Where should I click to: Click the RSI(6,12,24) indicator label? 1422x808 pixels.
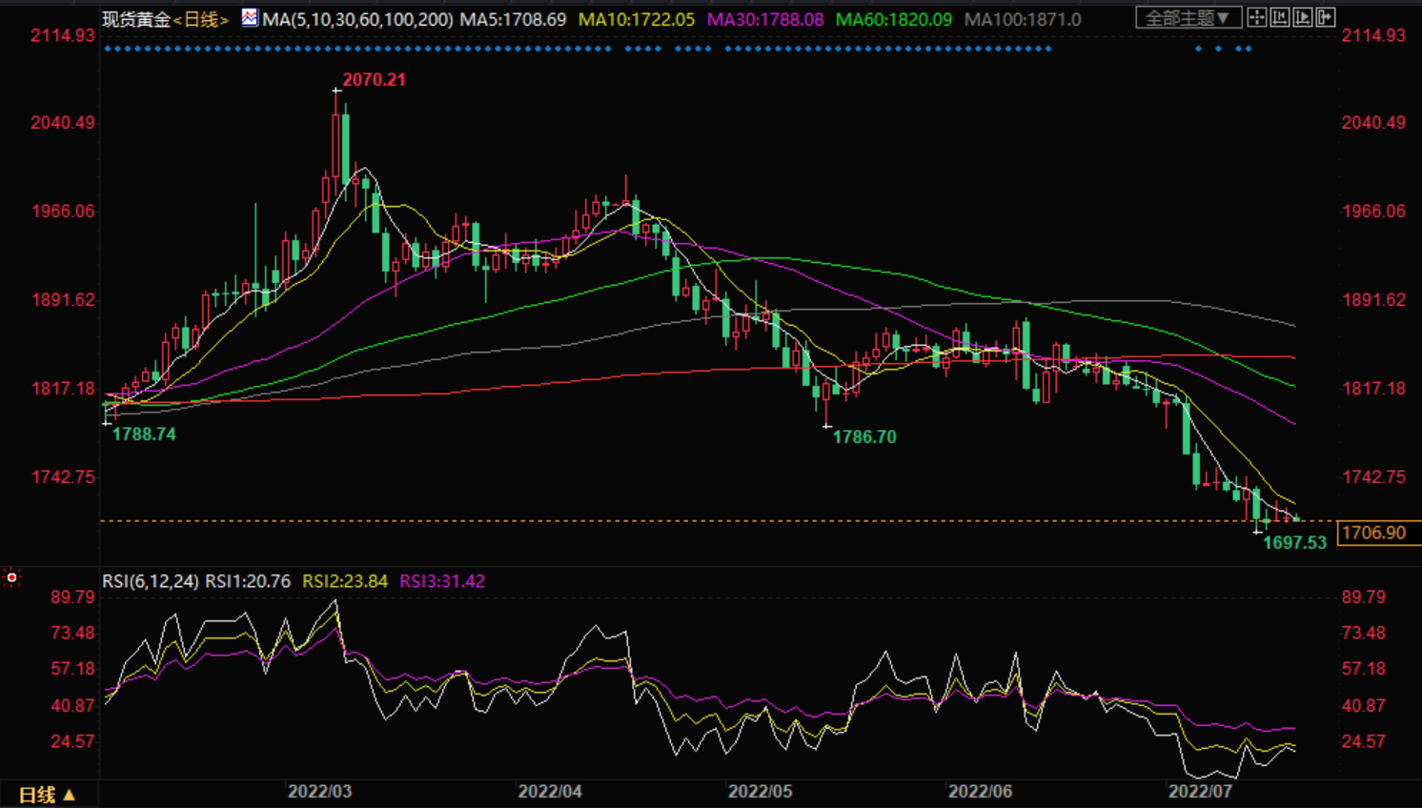[151, 581]
